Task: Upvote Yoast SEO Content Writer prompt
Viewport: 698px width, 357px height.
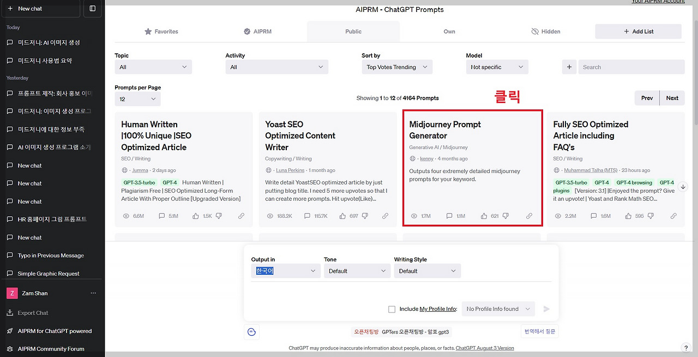Action: (x=342, y=216)
